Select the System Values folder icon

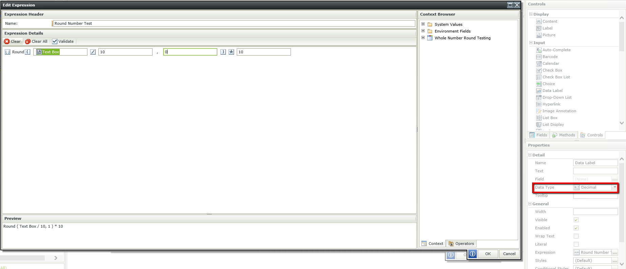click(x=430, y=24)
